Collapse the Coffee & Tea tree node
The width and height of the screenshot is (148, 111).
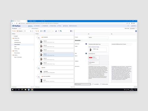12,38
